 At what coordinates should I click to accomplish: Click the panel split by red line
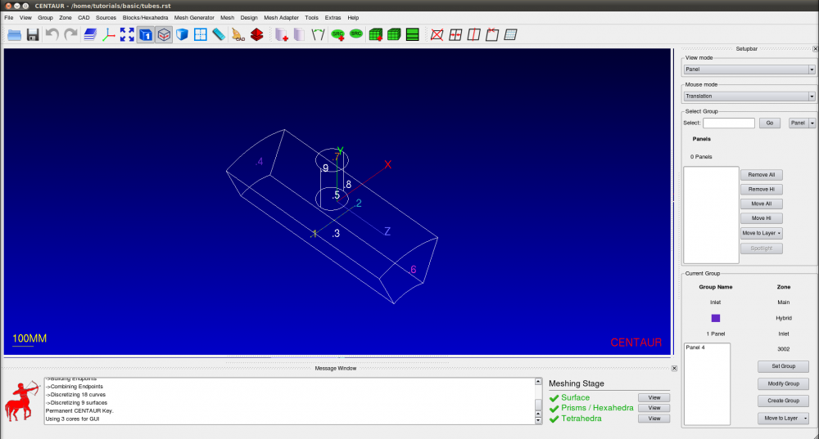tap(473, 35)
